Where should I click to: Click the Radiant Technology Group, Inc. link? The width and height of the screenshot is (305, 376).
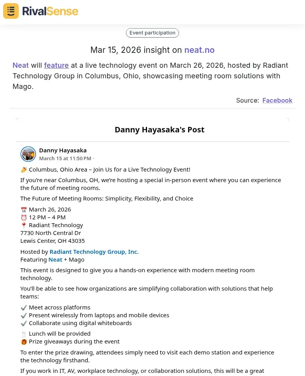[94, 251]
